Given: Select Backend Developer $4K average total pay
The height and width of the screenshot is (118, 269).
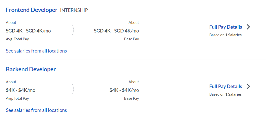Looking at the screenshot, I should [21, 90].
